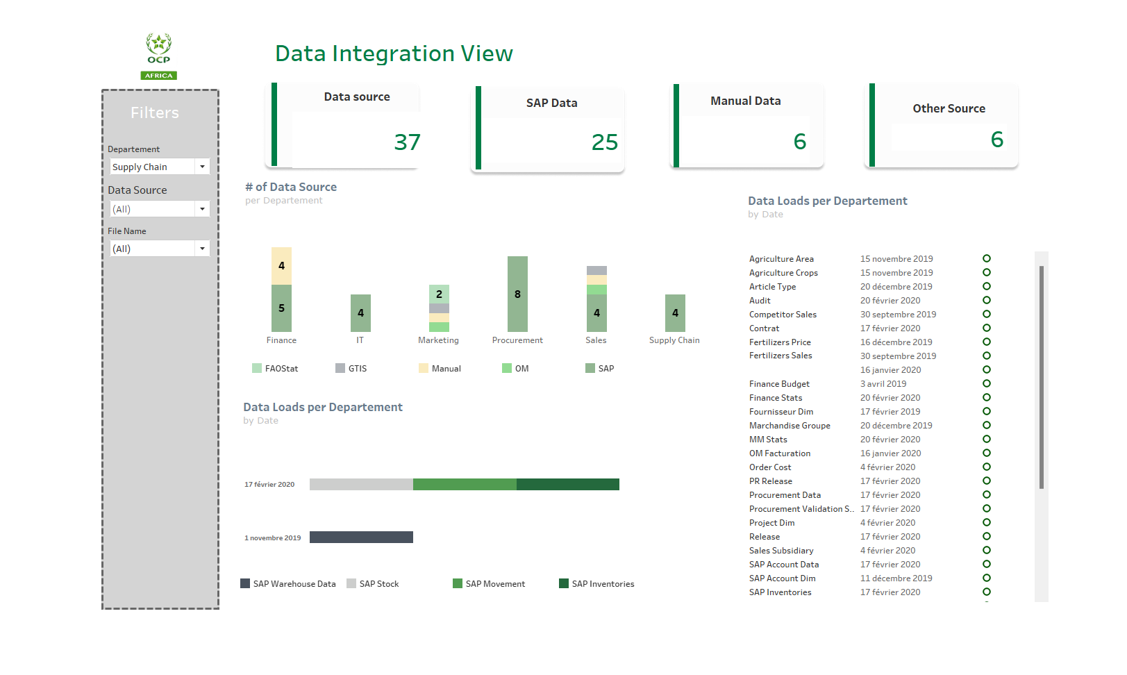The width and height of the screenshot is (1127, 675).
Task: Open the Departement dropdown showing Supply Chain
Action: point(160,167)
